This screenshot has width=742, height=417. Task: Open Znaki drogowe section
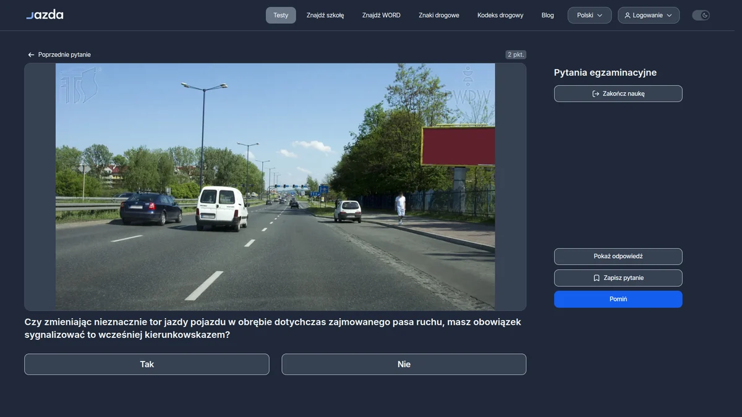[439, 15]
